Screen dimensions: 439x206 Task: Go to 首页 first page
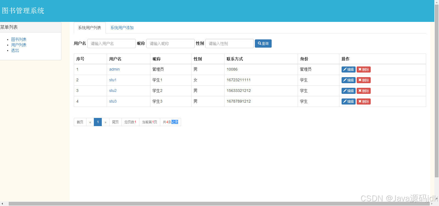pos(80,122)
